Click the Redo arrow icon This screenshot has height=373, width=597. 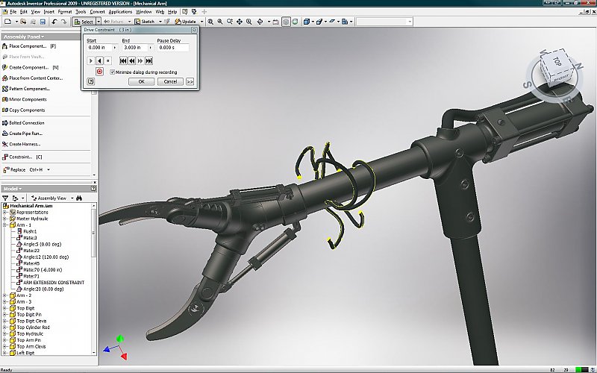pos(63,22)
